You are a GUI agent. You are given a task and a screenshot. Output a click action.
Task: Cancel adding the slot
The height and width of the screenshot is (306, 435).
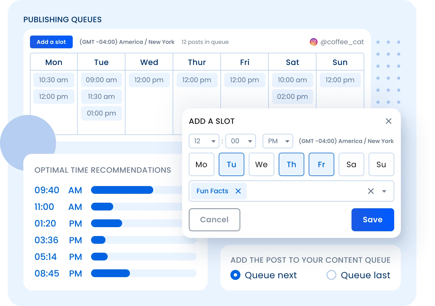pos(214,220)
